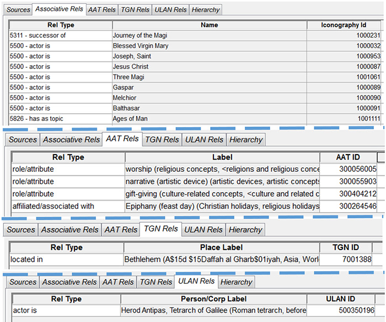Open Sources tab above the Place Label table
Screen dimensions: 386x322
pos(21,230)
